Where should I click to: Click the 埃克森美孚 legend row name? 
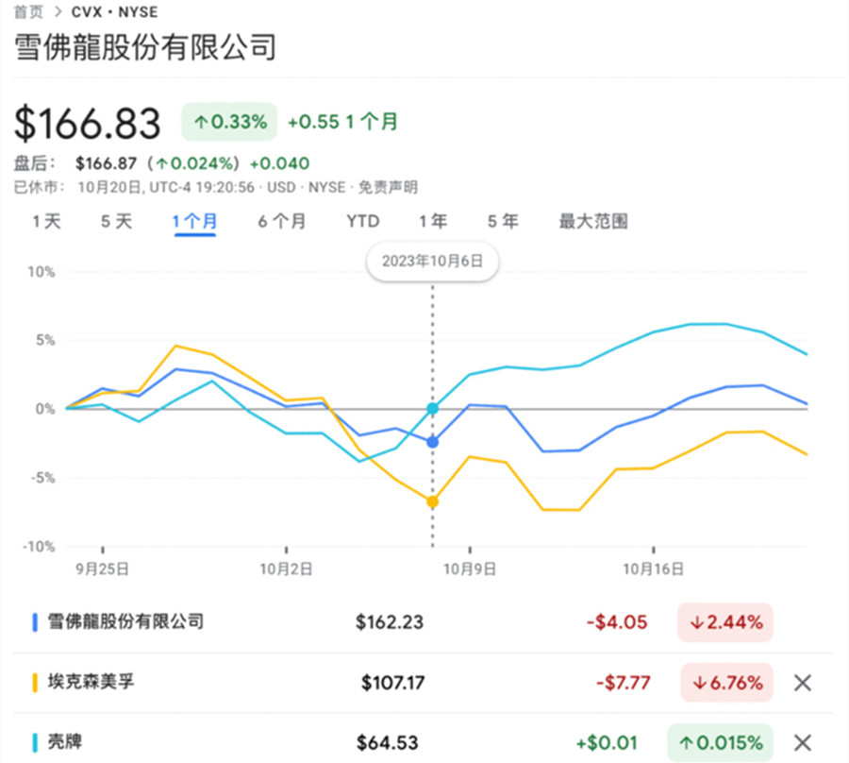click(x=91, y=682)
